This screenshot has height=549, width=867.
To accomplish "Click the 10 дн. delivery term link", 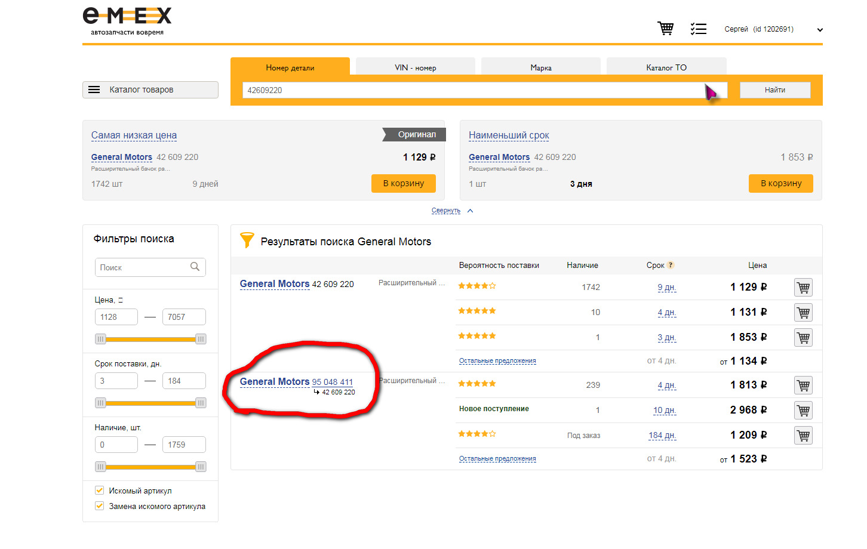I will 665,411.
